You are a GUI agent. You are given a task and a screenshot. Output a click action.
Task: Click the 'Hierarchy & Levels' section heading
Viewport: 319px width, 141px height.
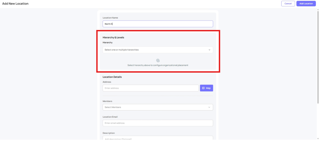[x=113, y=38]
